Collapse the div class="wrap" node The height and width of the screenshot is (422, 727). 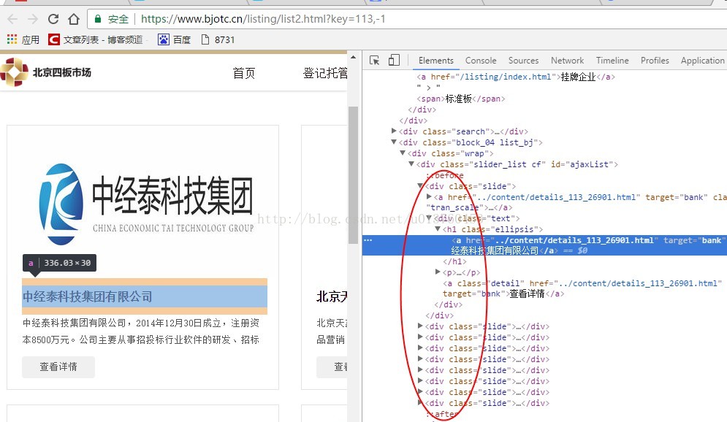[x=403, y=153]
